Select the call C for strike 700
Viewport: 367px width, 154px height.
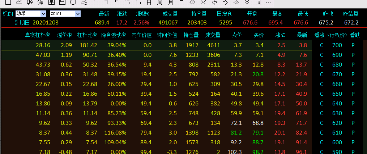pos(321,45)
